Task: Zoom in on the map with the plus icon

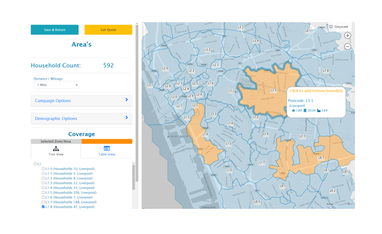Action: 347,35
